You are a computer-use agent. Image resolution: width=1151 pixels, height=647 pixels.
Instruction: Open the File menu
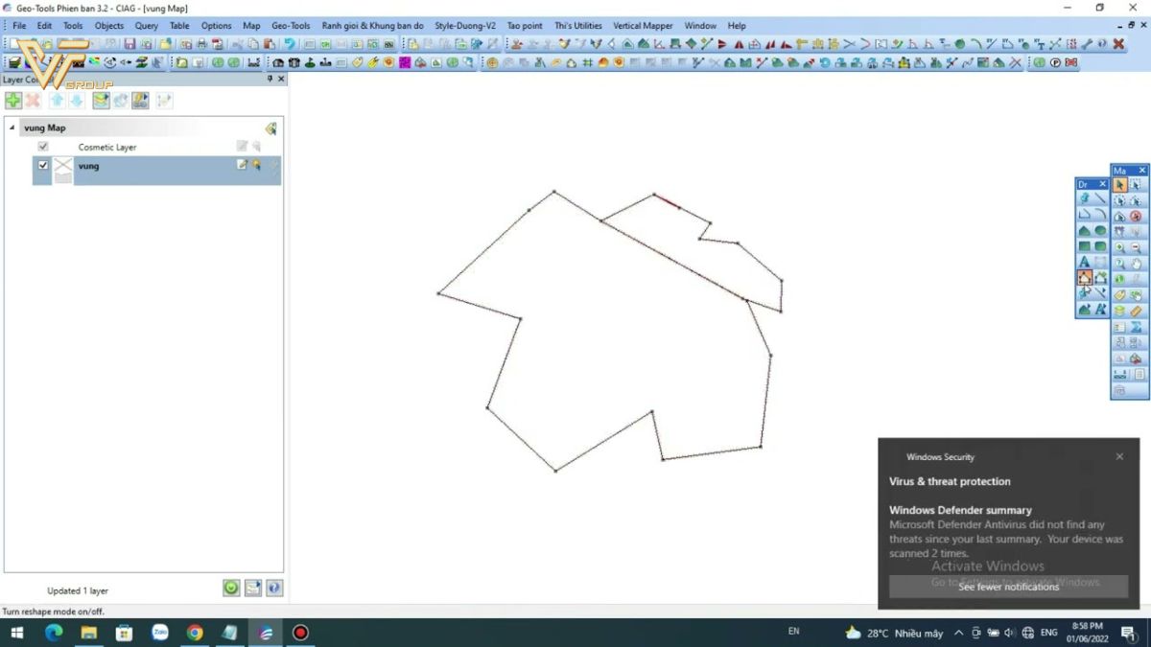point(19,26)
